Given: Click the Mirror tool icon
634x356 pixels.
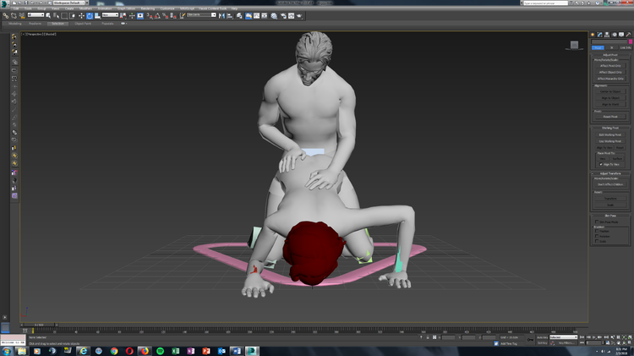Looking at the screenshot, I should 221,16.
